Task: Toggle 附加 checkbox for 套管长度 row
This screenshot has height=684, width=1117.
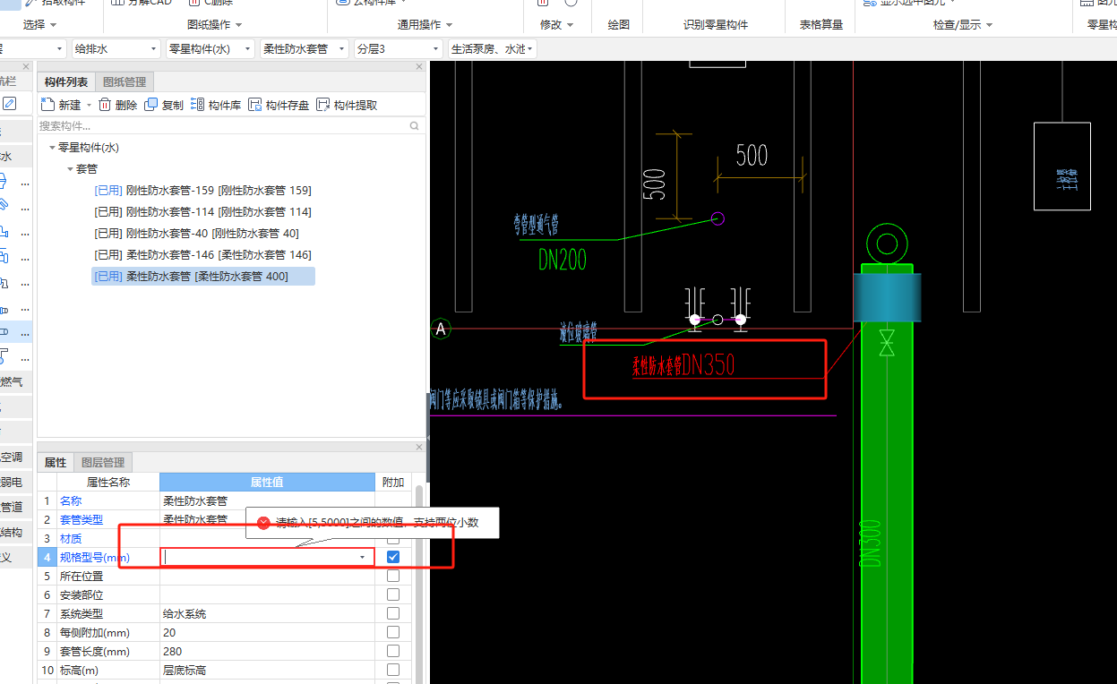Action: (392, 651)
